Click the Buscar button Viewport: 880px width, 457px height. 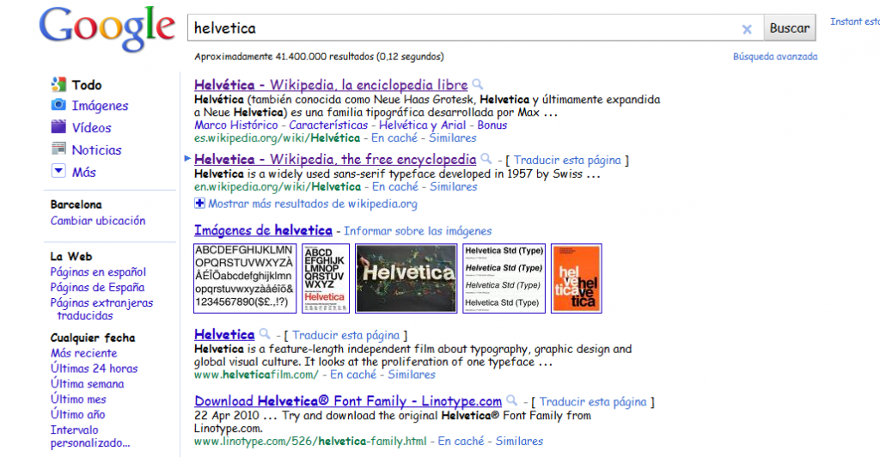point(789,28)
